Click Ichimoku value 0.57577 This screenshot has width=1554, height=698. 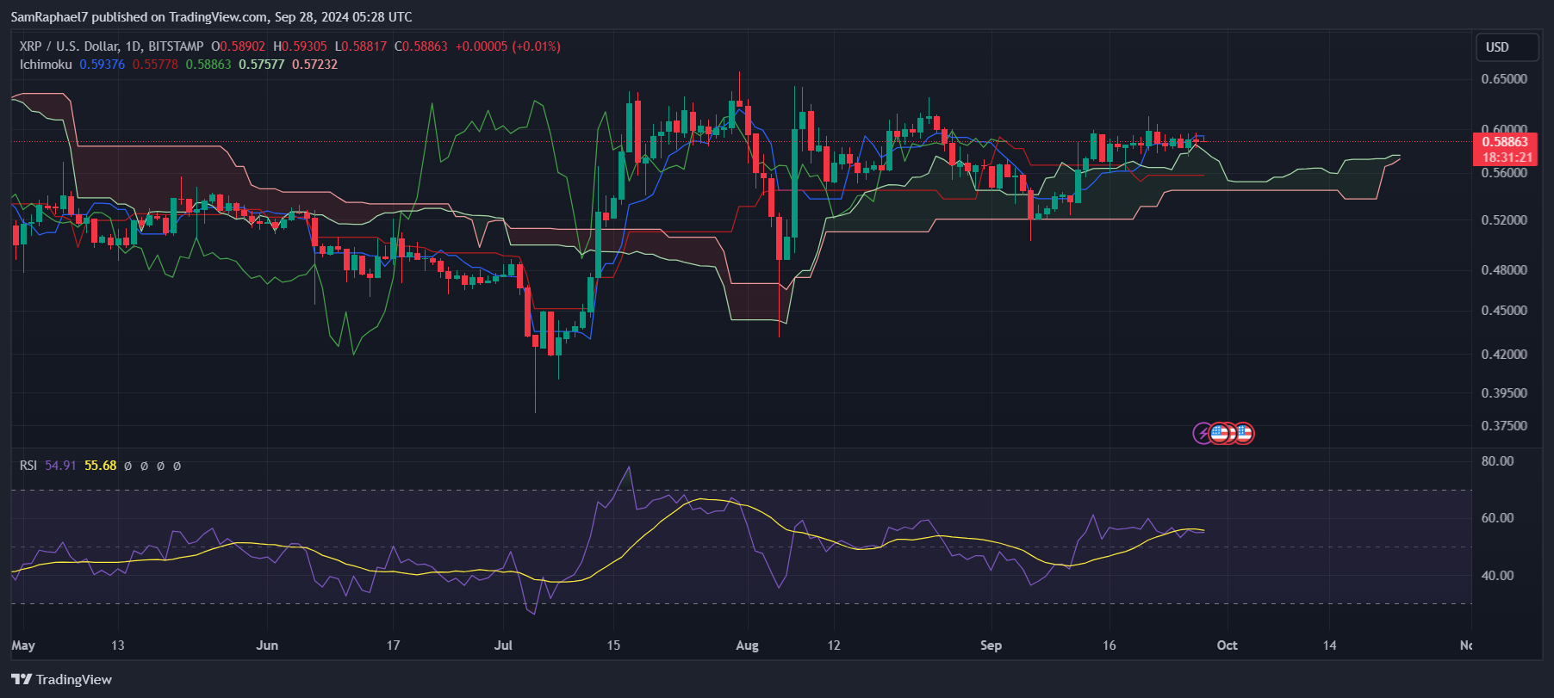click(x=262, y=65)
